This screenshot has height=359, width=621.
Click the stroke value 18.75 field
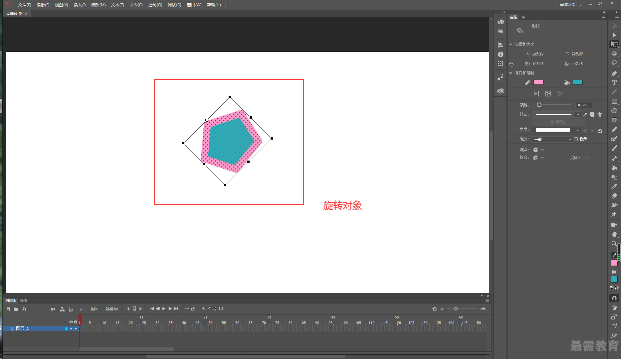[x=583, y=105]
